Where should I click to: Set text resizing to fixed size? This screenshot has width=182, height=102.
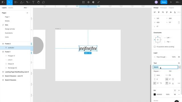click(173, 79)
